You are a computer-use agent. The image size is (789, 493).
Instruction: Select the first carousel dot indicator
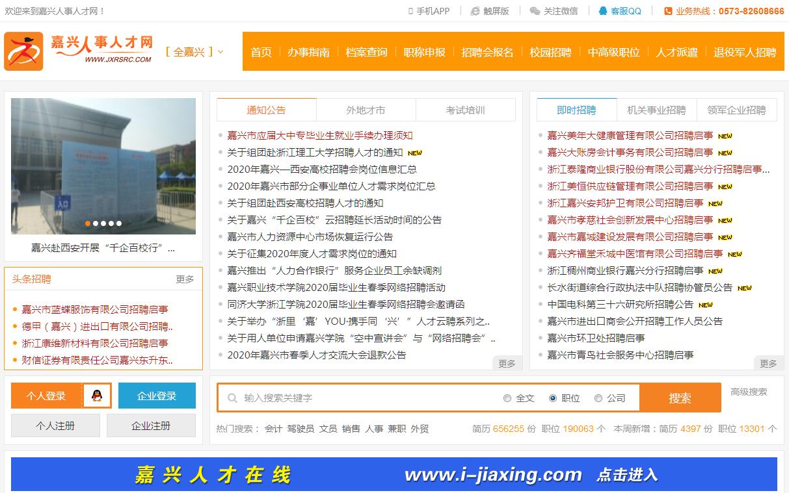[88, 223]
